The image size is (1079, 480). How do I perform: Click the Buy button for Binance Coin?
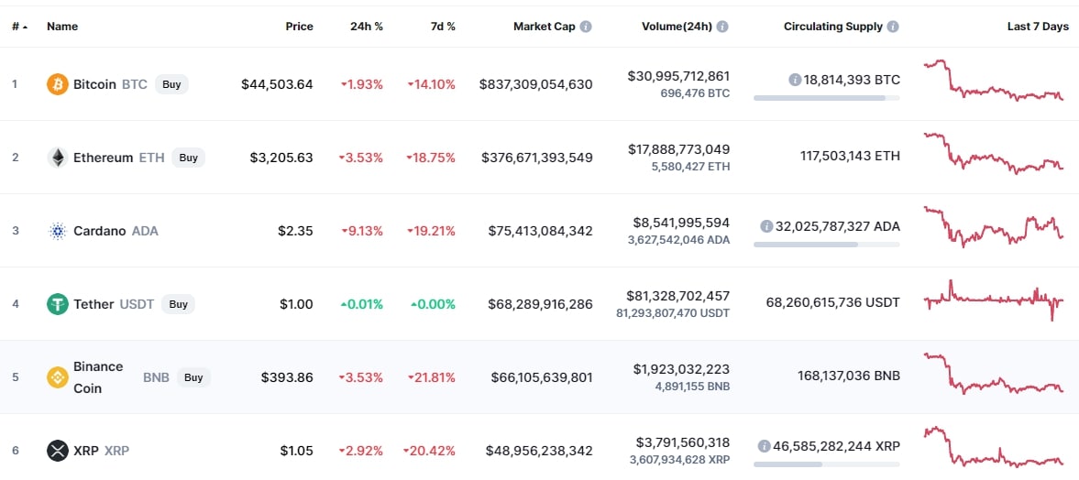click(194, 377)
